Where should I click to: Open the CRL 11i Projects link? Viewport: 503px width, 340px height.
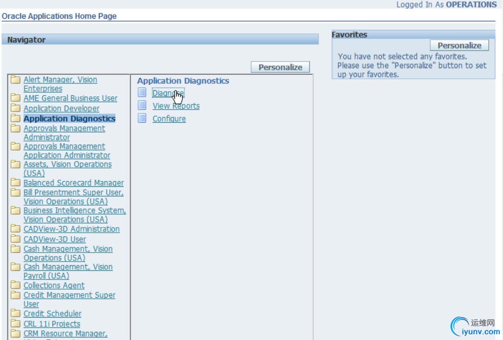(x=51, y=324)
